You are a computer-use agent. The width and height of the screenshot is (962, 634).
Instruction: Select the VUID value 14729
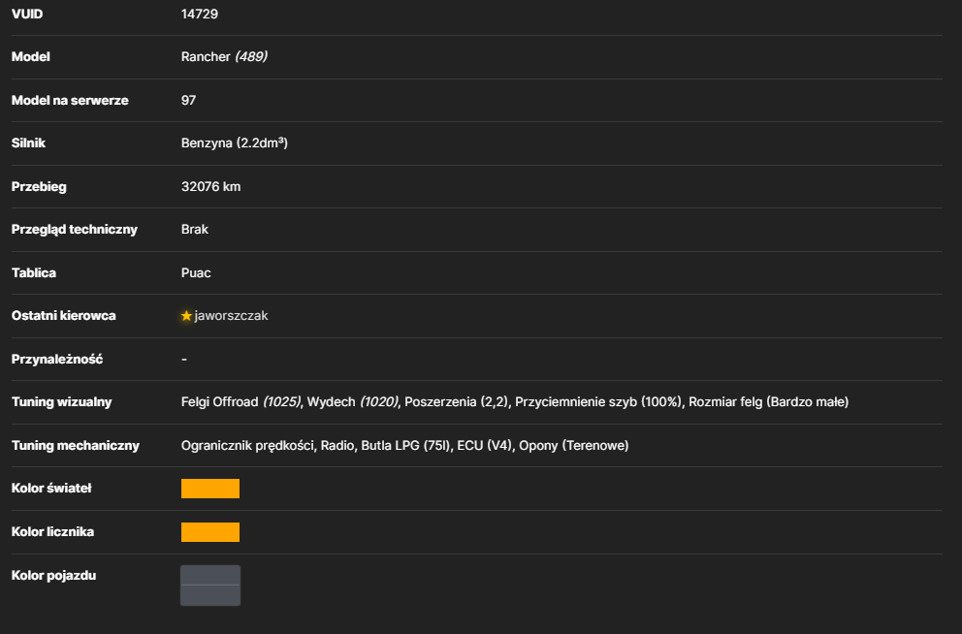[x=200, y=15]
